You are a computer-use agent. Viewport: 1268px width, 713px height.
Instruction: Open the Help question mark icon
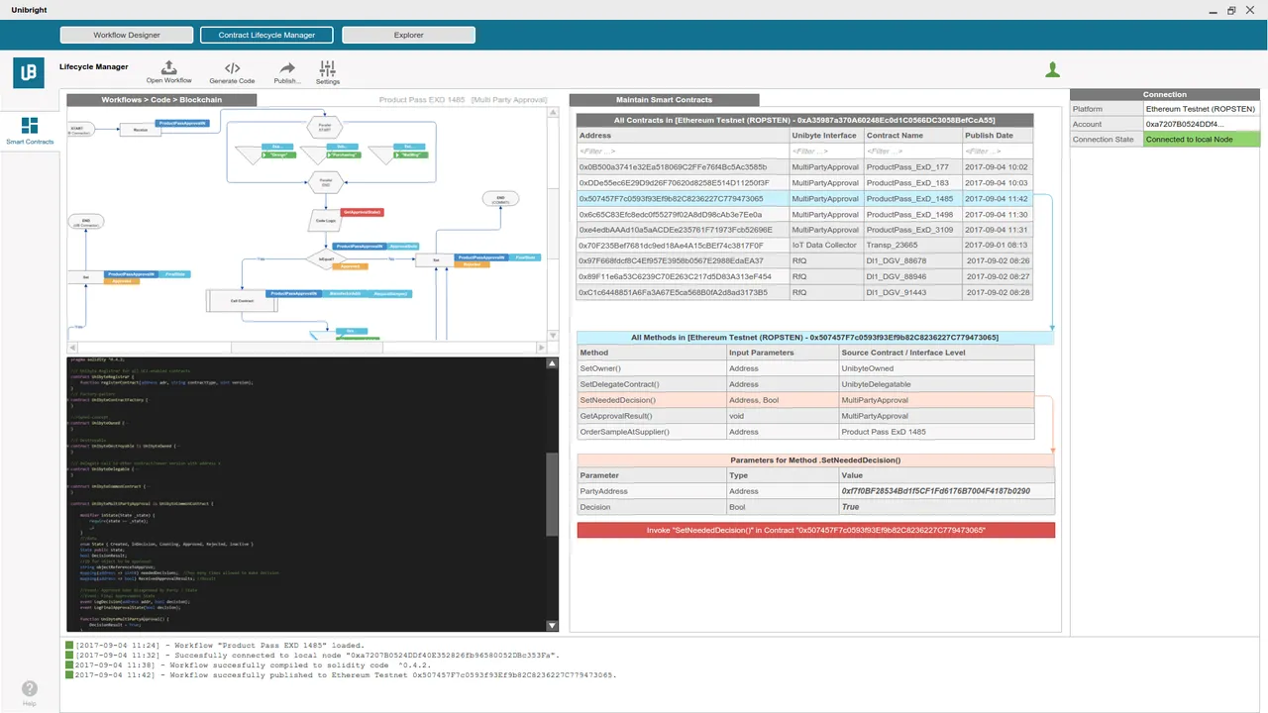pyautogui.click(x=30, y=688)
